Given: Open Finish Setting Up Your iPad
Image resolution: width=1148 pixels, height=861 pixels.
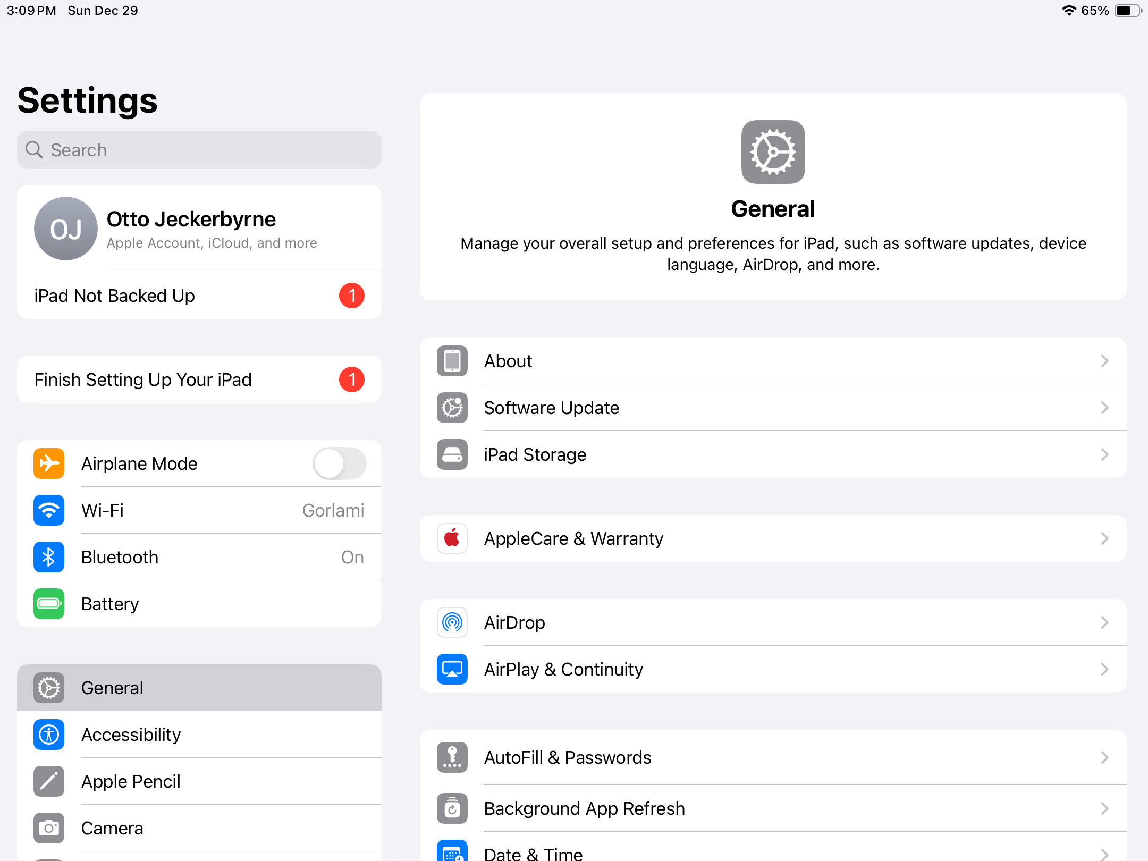Looking at the screenshot, I should (199, 379).
